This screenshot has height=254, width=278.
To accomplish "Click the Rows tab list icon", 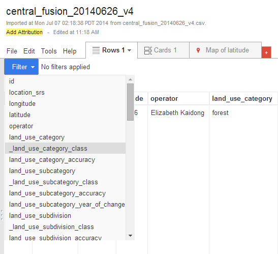I will 96,50.
